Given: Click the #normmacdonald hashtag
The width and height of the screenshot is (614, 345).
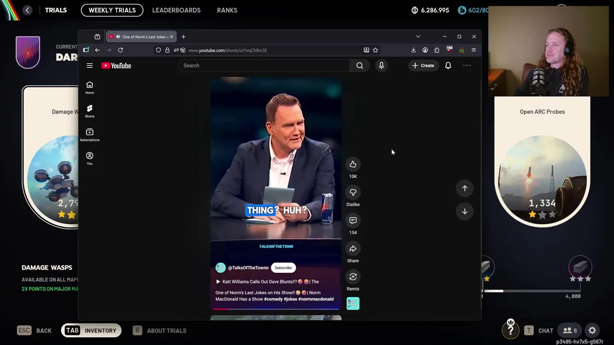Looking at the screenshot, I should [316, 299].
